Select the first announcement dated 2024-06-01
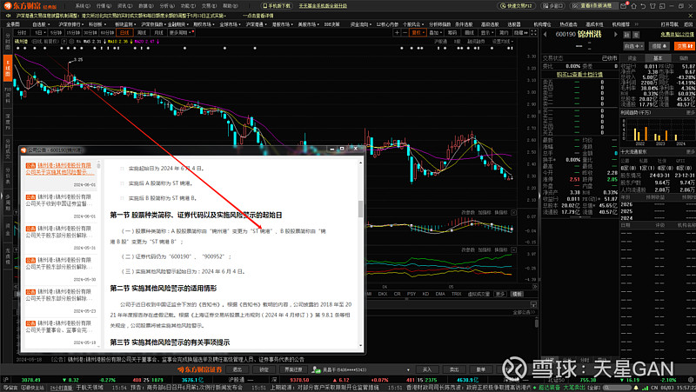Image resolution: width=696 pixels, height=392 pixels. tap(60, 176)
